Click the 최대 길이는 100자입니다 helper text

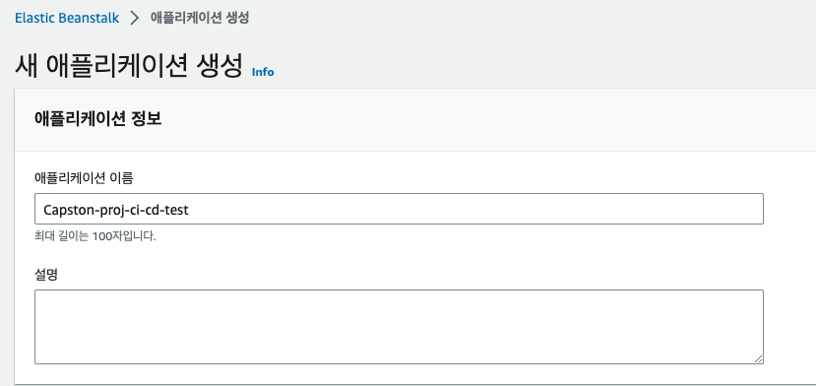click(x=95, y=236)
